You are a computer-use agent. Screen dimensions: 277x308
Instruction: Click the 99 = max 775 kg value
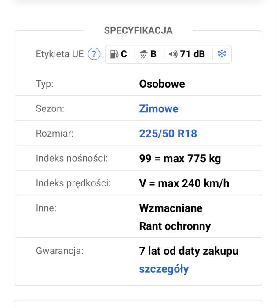point(180,158)
